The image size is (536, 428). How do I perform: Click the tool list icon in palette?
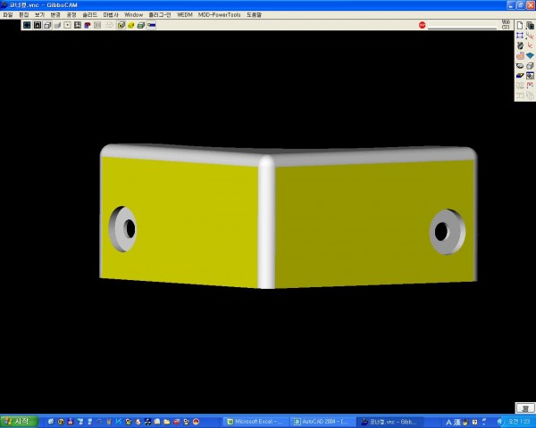click(x=519, y=45)
